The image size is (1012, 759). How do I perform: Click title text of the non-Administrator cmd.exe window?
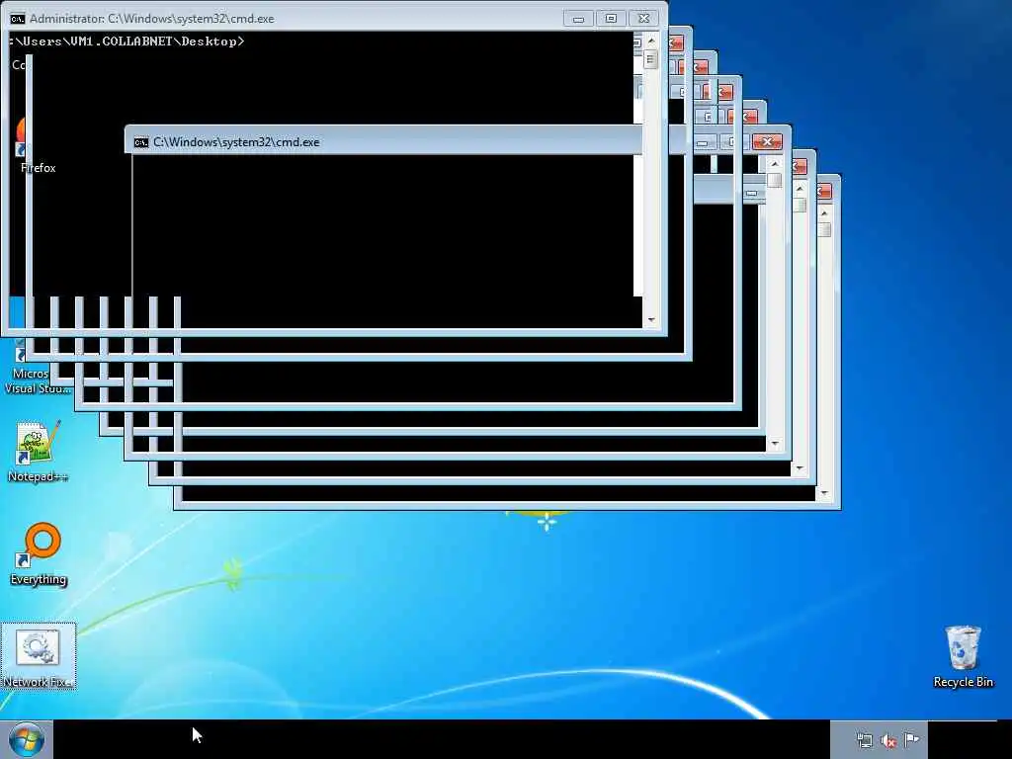click(236, 142)
